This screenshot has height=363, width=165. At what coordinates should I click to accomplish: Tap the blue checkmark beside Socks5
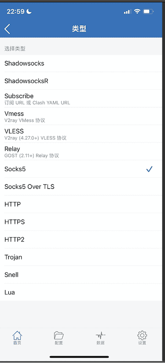pyautogui.click(x=149, y=169)
